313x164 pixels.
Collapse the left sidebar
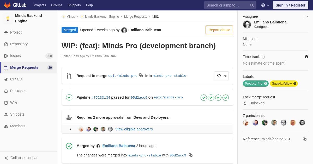(21, 158)
